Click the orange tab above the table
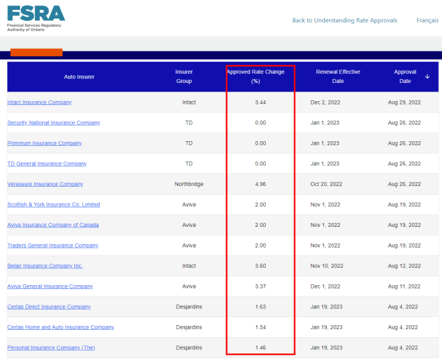 (x=36, y=52)
